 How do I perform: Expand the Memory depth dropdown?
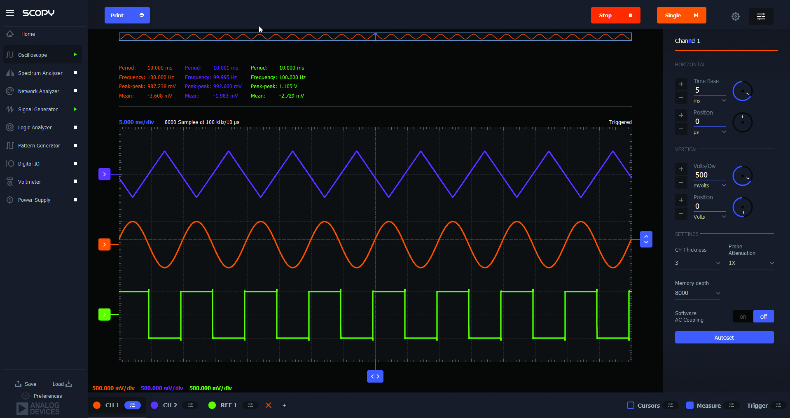pos(697,293)
